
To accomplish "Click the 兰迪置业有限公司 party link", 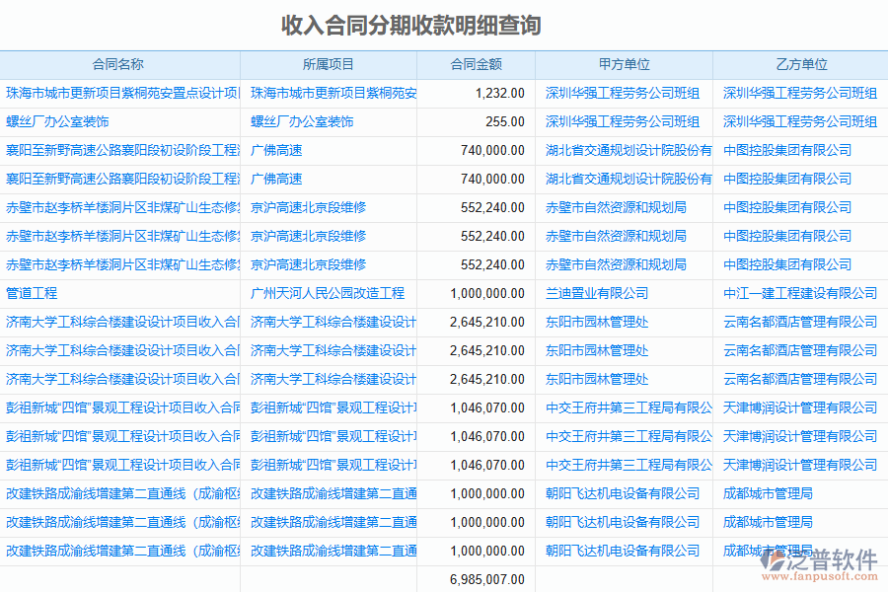I will 597,293.
